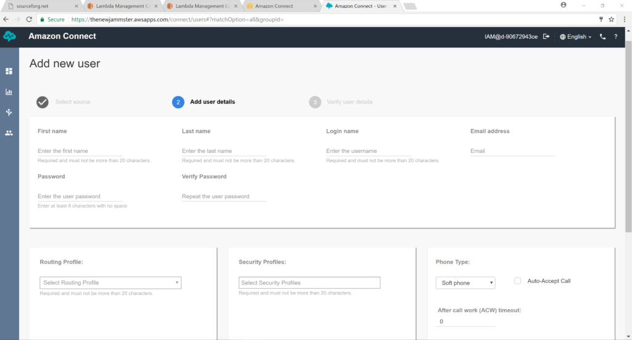Open a new browser tab
This screenshot has height=340, width=632.
pyautogui.click(x=410, y=6)
